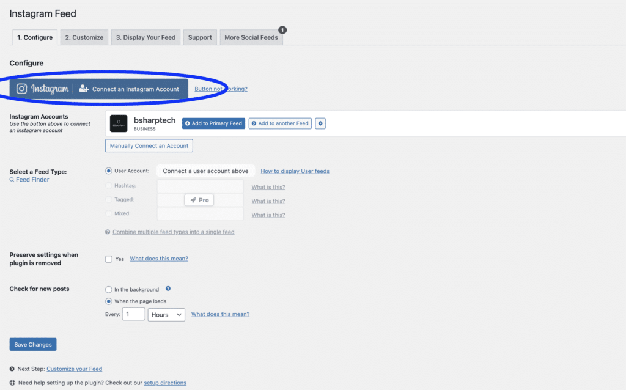The height and width of the screenshot is (390, 626).
Task: Click the notification badge on More Social Feeds
Action: click(x=282, y=30)
